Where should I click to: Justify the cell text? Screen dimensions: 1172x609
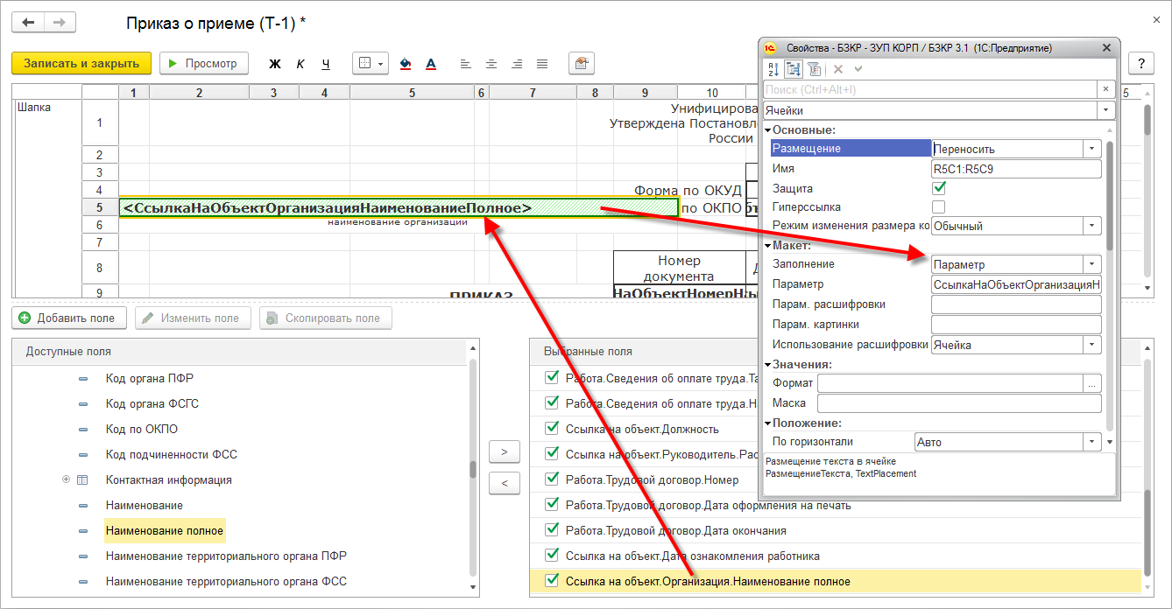click(542, 64)
